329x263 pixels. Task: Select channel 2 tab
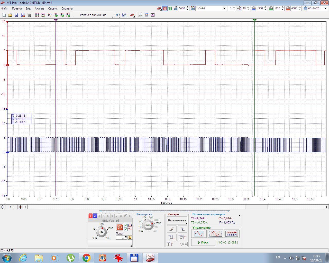coord(95,216)
